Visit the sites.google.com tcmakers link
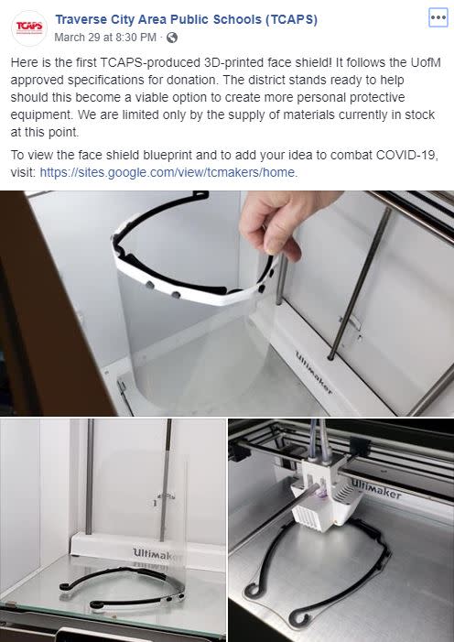Screen dimensions: 454x642 168,172
